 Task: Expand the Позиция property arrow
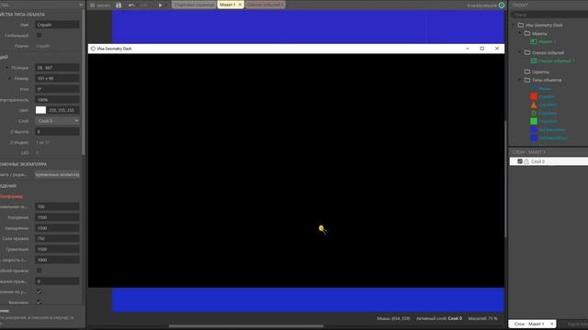point(6,68)
